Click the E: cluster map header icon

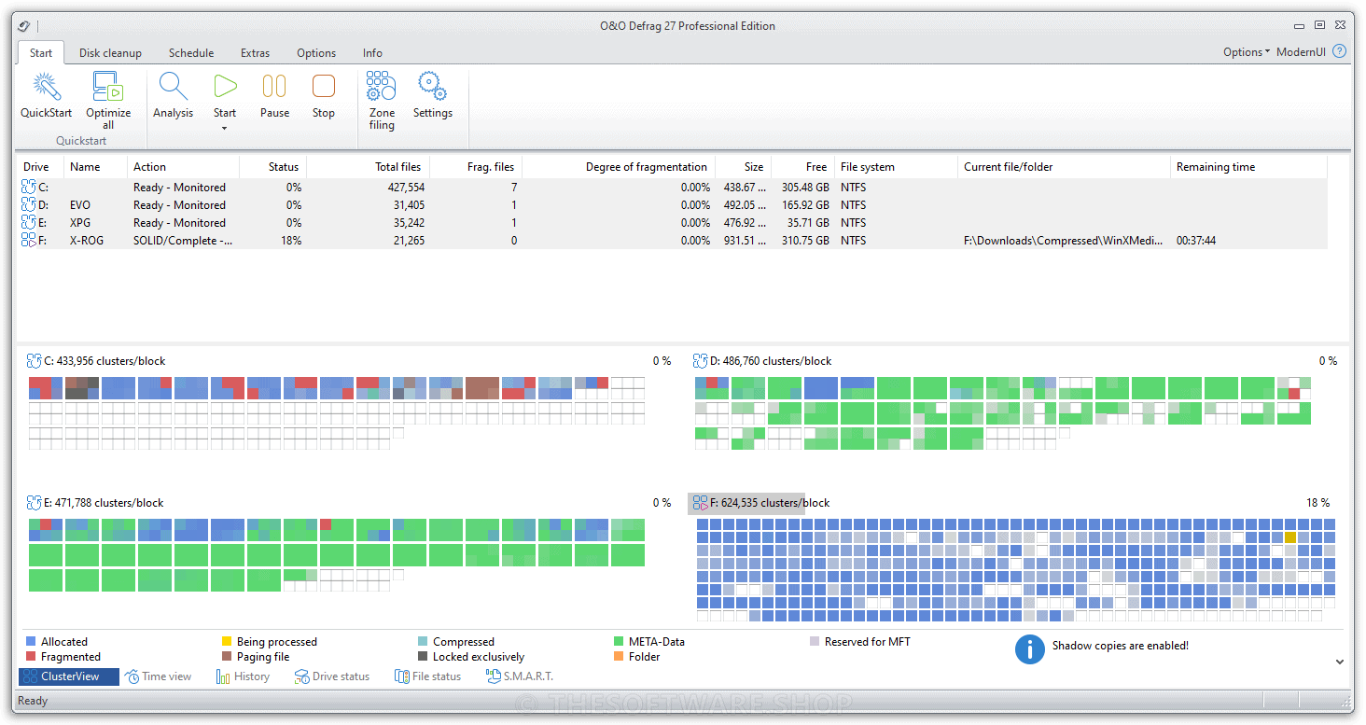coord(35,503)
